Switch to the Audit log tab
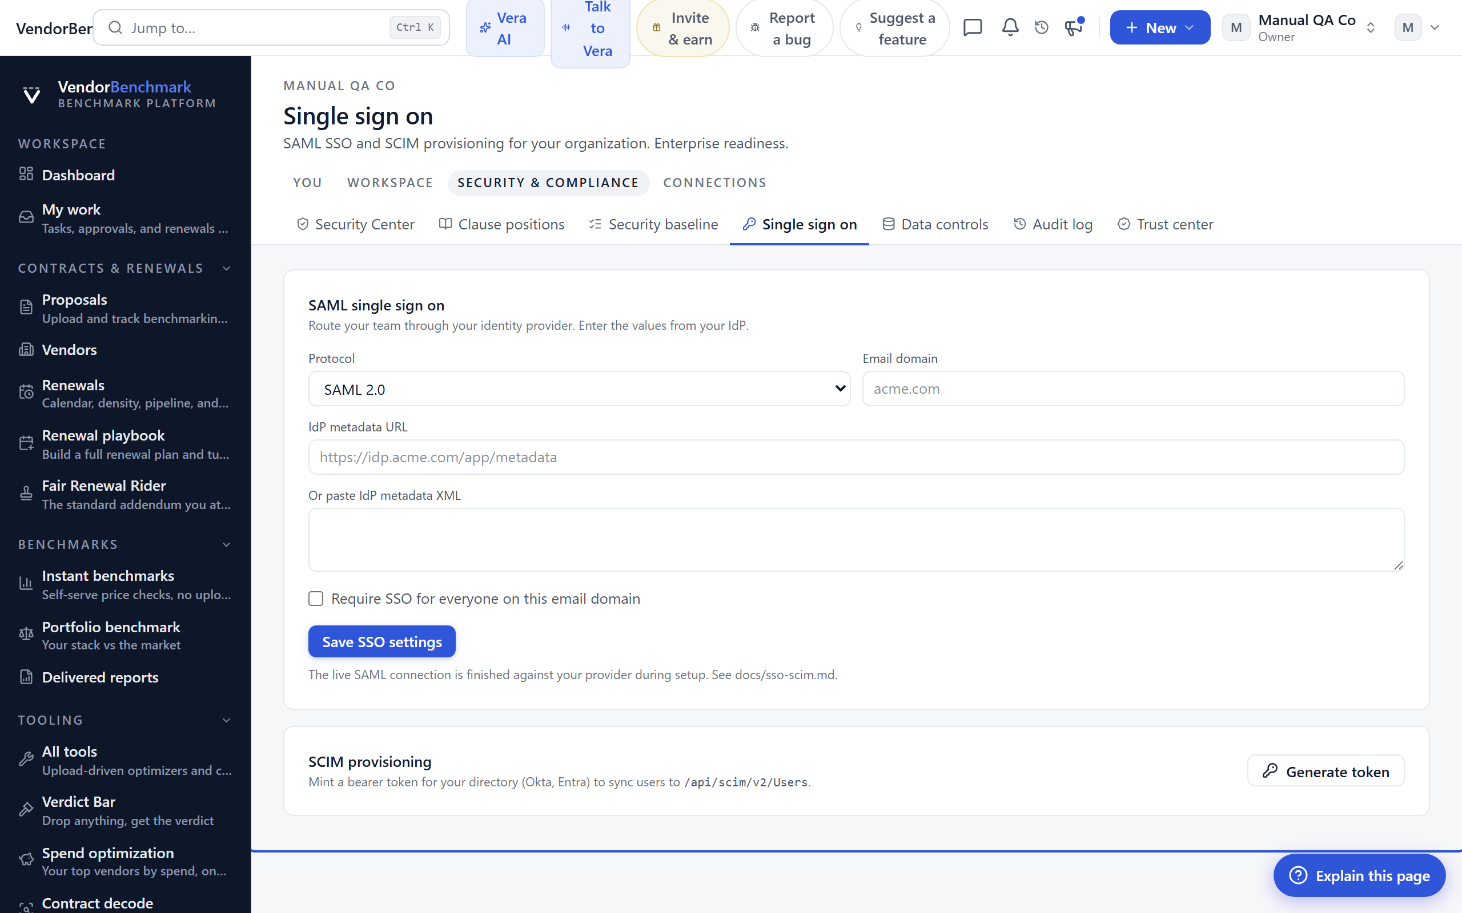1462x913 pixels. click(1053, 224)
